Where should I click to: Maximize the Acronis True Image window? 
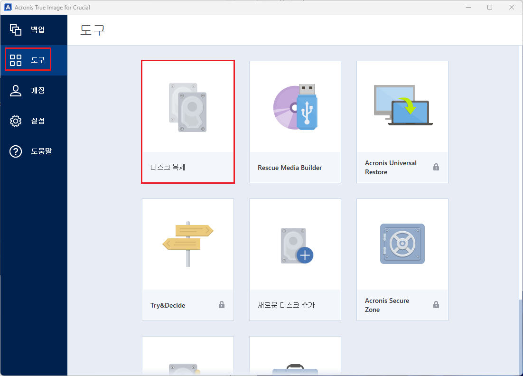(x=490, y=7)
